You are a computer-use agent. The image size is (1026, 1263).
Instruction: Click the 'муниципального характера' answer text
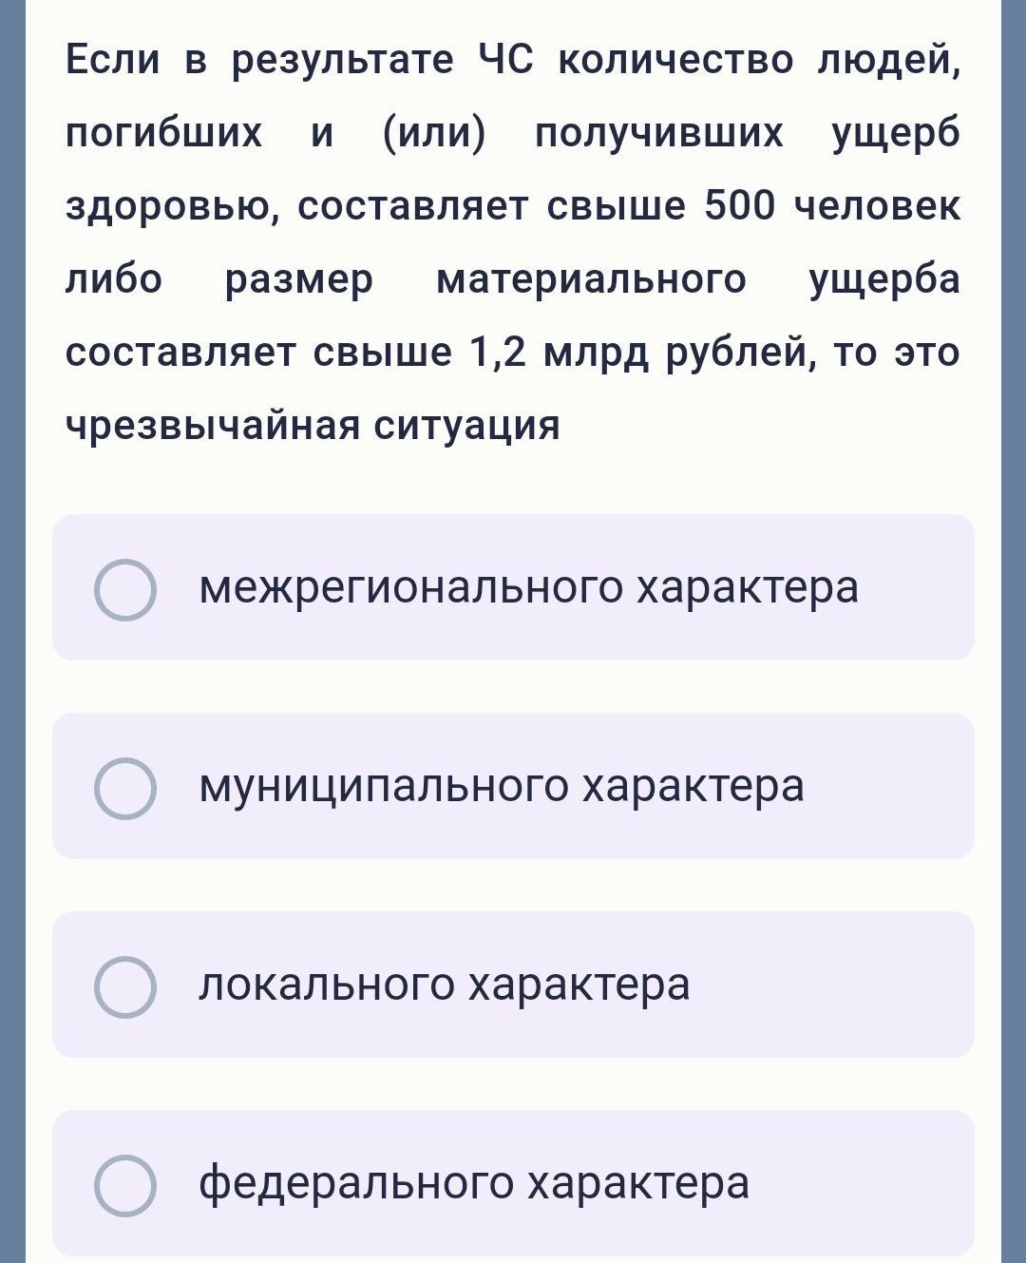point(502,786)
